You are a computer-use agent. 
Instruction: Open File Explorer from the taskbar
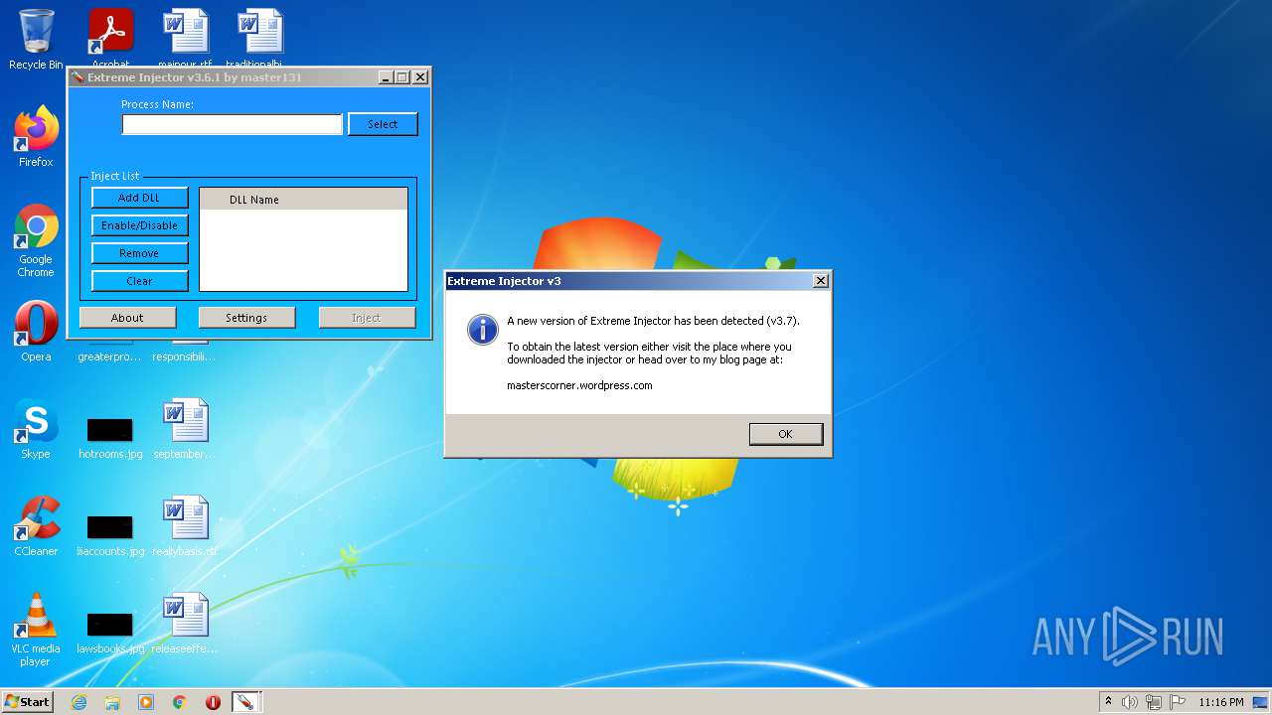point(112,702)
